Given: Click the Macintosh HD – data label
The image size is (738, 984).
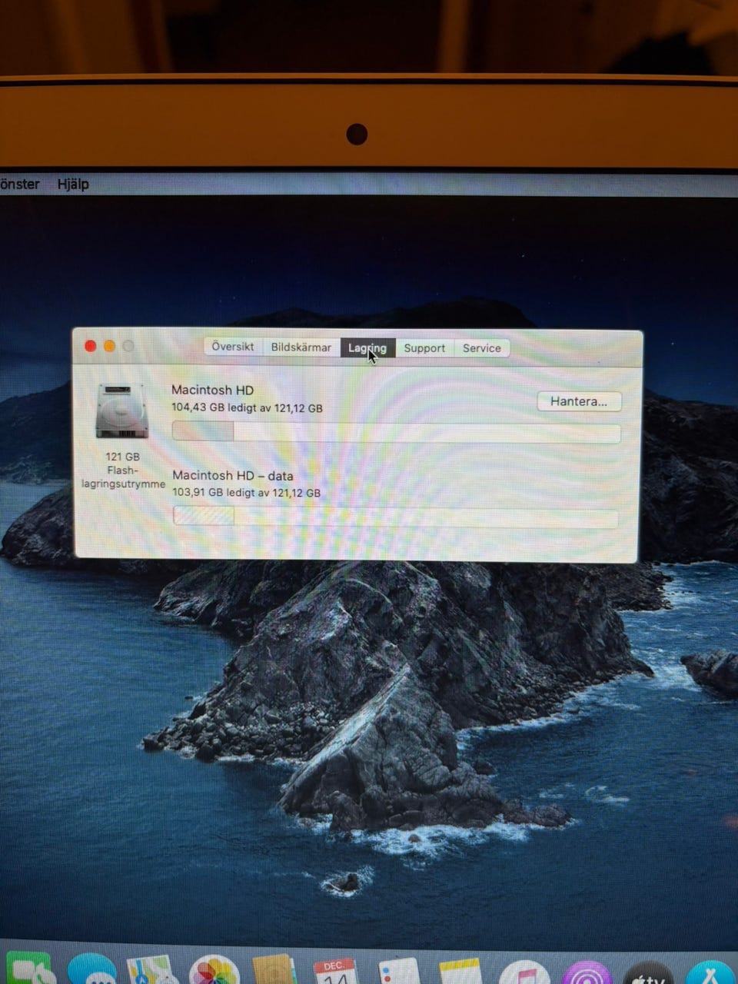Looking at the screenshot, I should click(232, 475).
